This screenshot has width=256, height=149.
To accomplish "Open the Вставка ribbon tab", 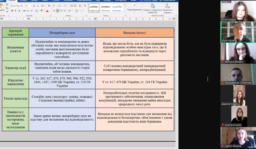I will [23, 1].
